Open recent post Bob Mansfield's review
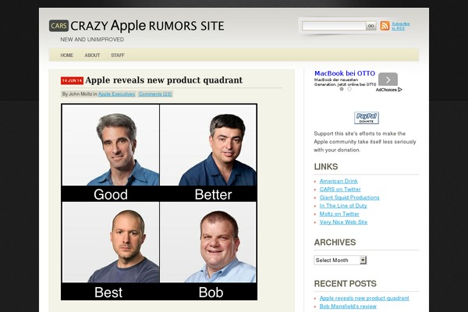The height and width of the screenshot is (312, 468). coord(348,307)
